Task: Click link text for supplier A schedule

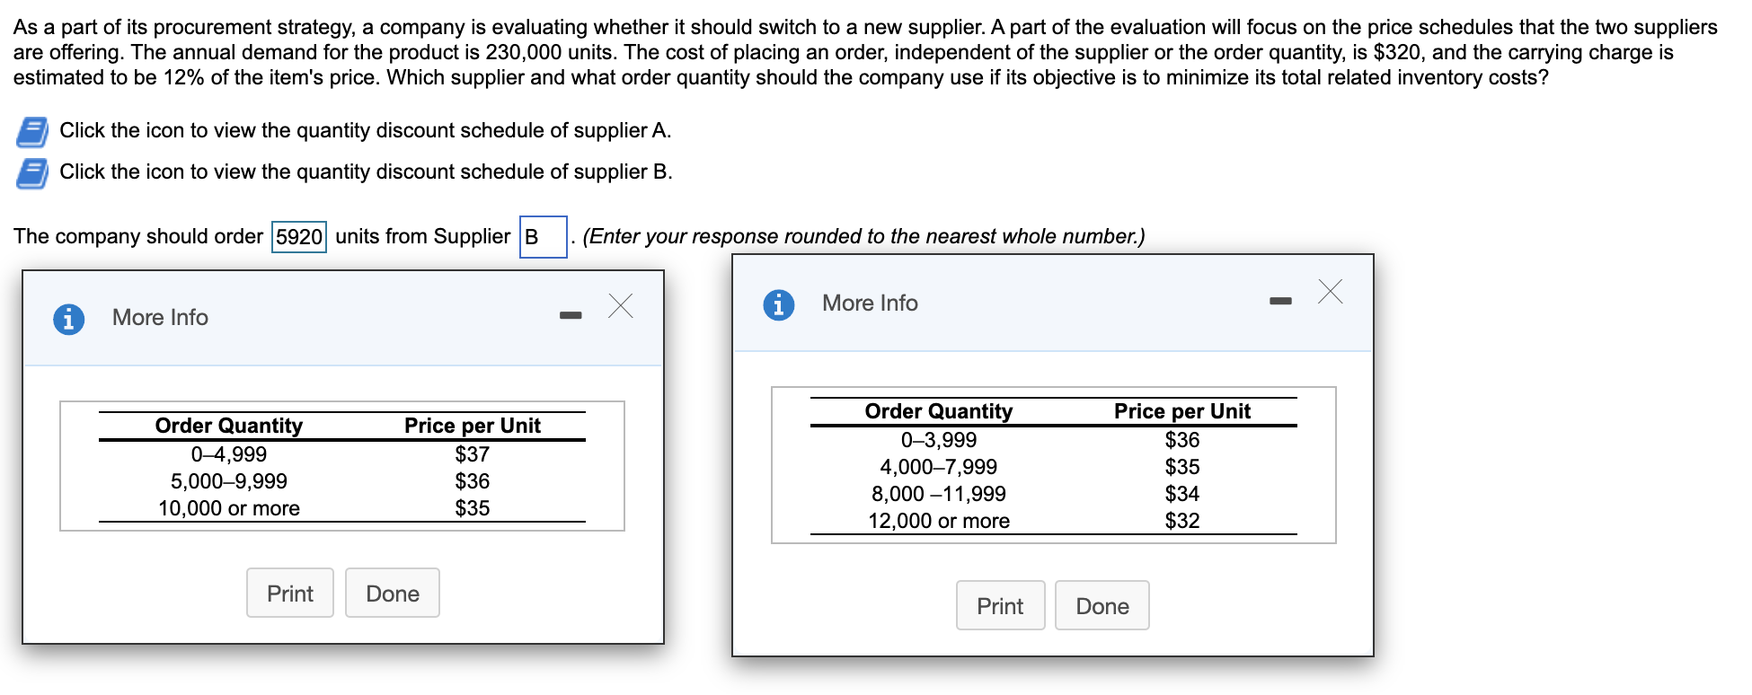Action: [x=365, y=131]
